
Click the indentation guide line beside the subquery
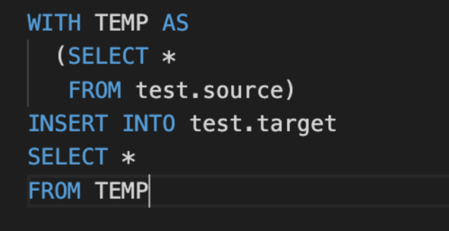click(28, 73)
